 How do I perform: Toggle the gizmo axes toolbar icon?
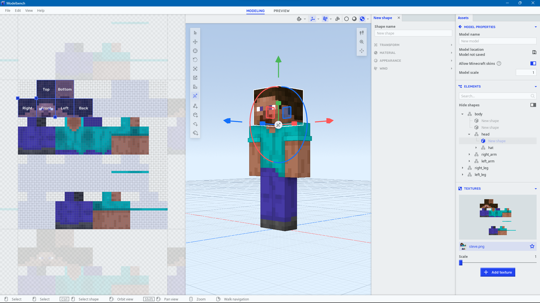tap(312, 19)
